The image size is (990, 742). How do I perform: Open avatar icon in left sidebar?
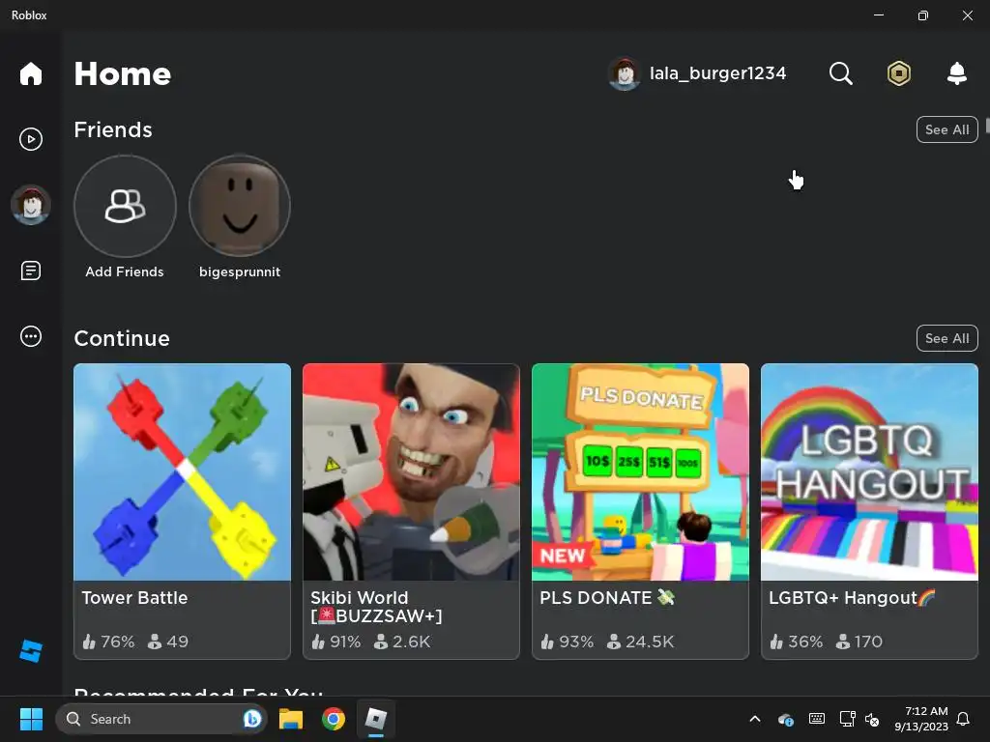30,205
